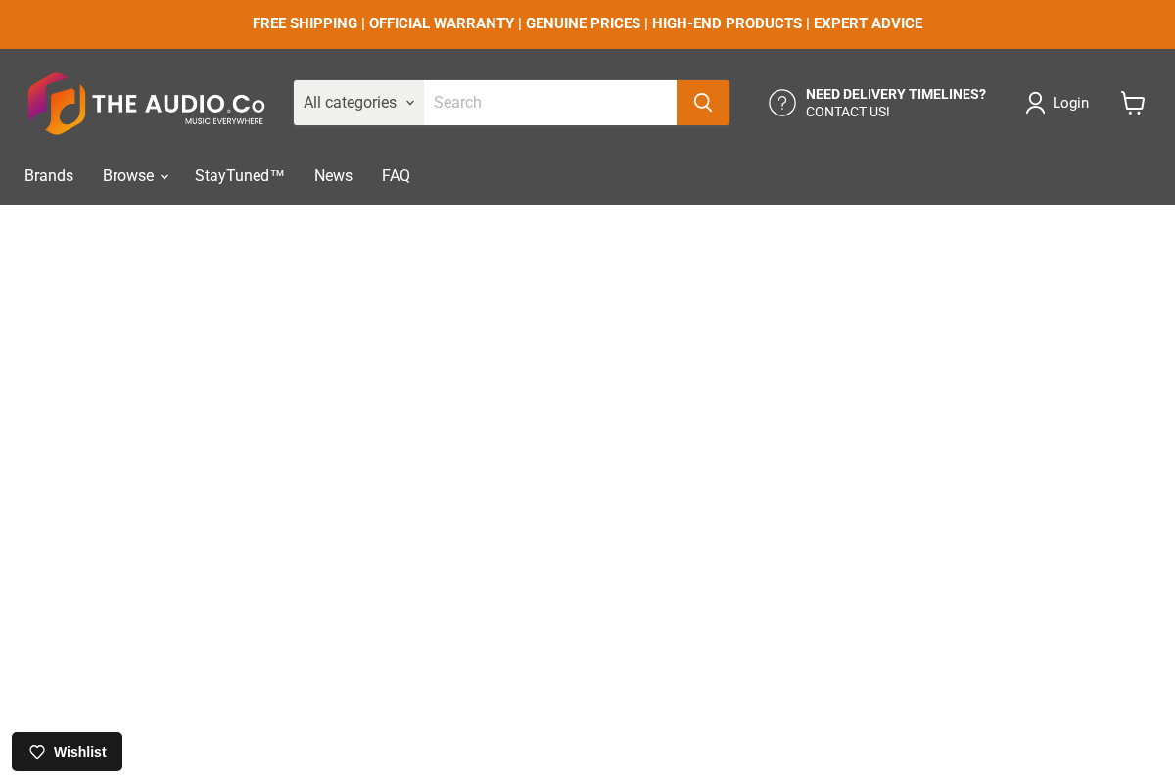Open StayTuned™ from the navigation
This screenshot has width=1175, height=783.
click(239, 175)
